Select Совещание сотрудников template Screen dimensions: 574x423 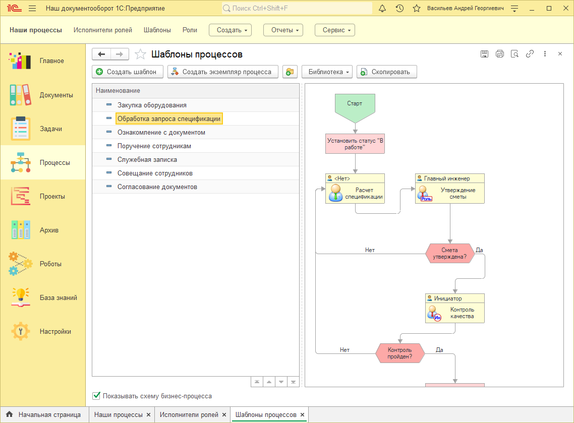[196, 173]
